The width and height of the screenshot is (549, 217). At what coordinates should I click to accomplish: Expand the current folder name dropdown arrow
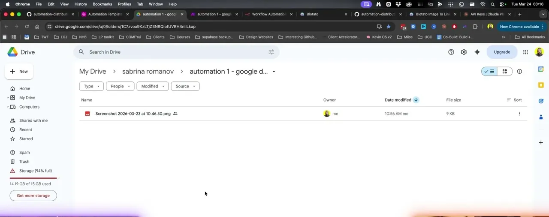coord(274,72)
